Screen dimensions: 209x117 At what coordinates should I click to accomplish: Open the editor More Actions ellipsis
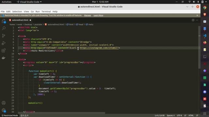click(x=197, y=20)
